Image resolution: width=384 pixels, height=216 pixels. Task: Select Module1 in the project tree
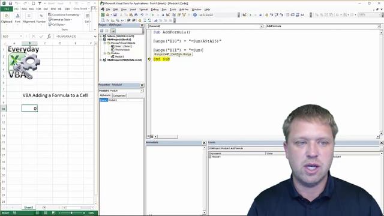pyautogui.click(x=119, y=56)
